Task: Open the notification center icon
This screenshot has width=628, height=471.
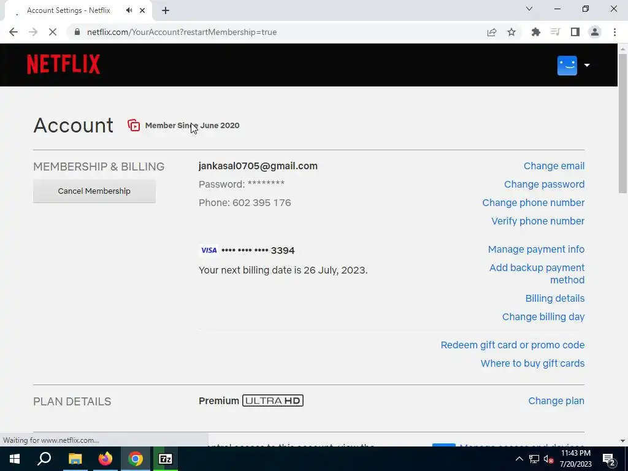Action: tap(609, 459)
